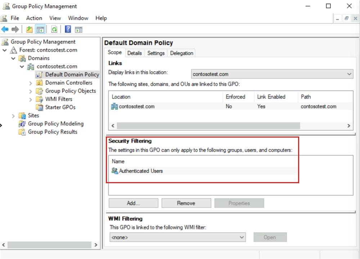Refresh the view using the toolbar refresh icon
The image size is (360, 259).
click(54, 29)
